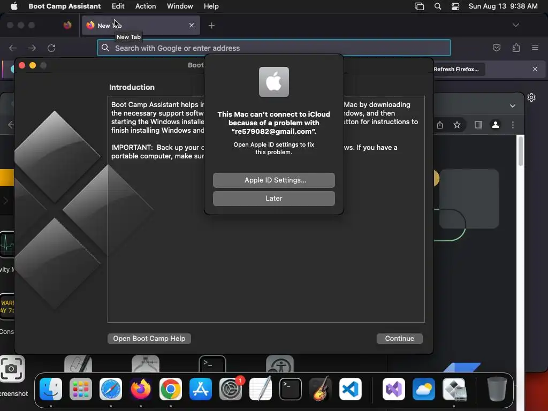Click the Refresh Firefox button
The width and height of the screenshot is (548, 411).
(x=456, y=69)
